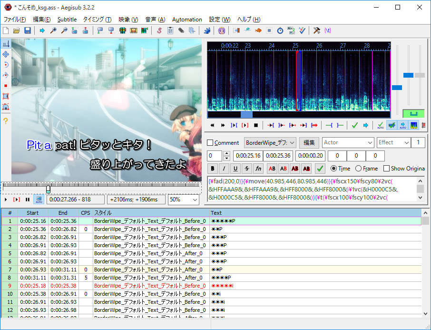Image resolution: width=431 pixels, height=330 pixels.
Task: Select the rotate XY visual tool
Action: click(6, 75)
